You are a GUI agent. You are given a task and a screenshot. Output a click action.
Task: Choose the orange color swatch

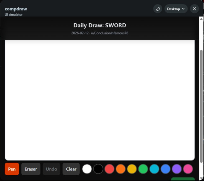121,169
